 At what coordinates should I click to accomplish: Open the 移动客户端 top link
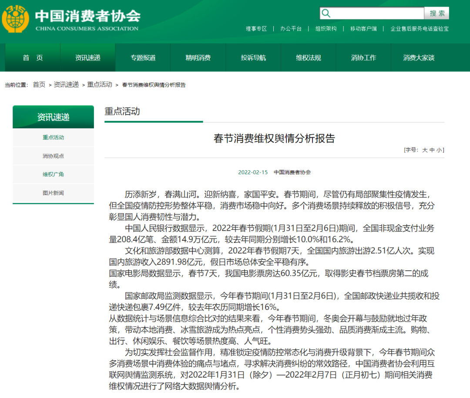pos(363,29)
